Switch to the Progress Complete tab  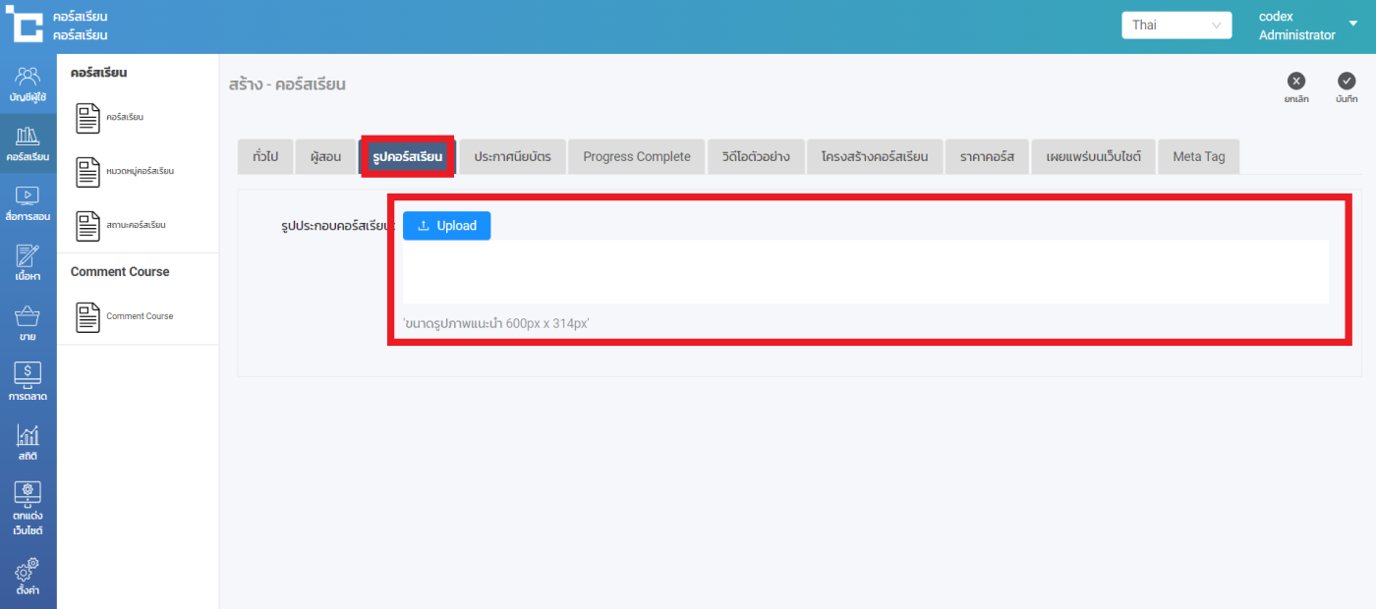point(636,157)
